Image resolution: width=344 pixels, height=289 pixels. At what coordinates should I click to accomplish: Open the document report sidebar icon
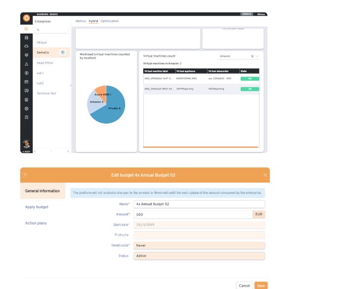(26, 100)
